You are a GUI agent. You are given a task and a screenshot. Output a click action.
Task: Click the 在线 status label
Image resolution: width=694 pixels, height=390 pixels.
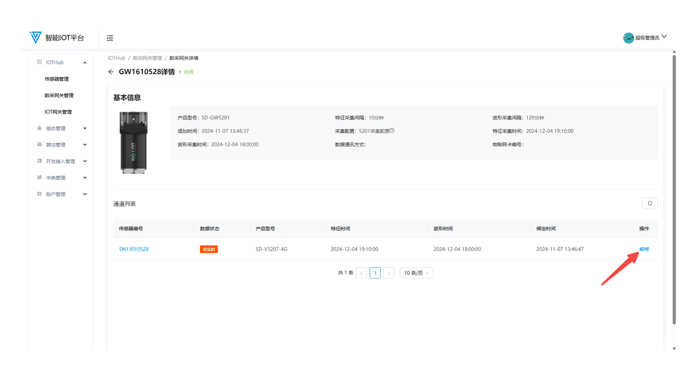[x=189, y=72]
